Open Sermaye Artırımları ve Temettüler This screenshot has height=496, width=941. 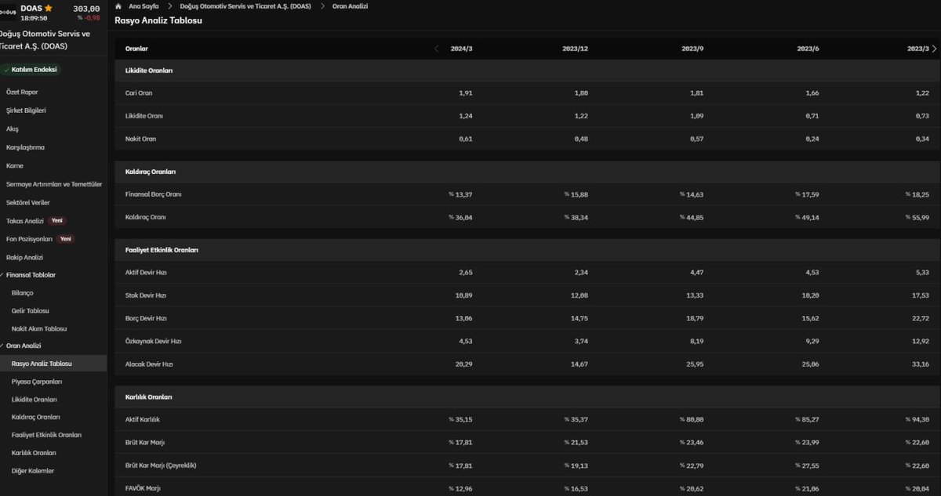[54, 184]
